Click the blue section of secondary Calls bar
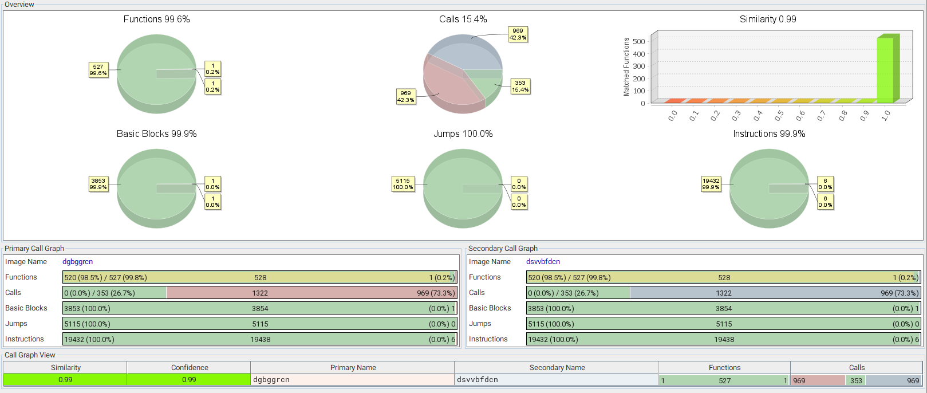 (775, 293)
